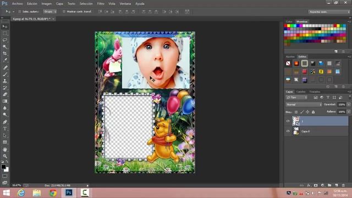
Task: Filter layers by pixel layer icon
Action: [315, 97]
